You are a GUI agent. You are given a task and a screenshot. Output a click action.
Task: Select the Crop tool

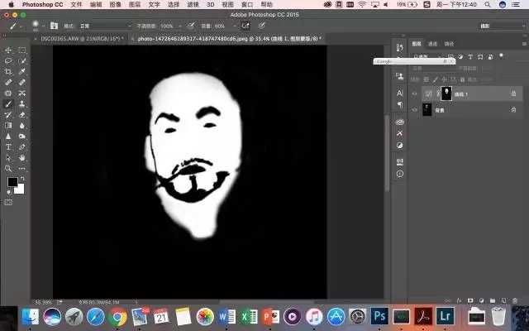(x=8, y=72)
